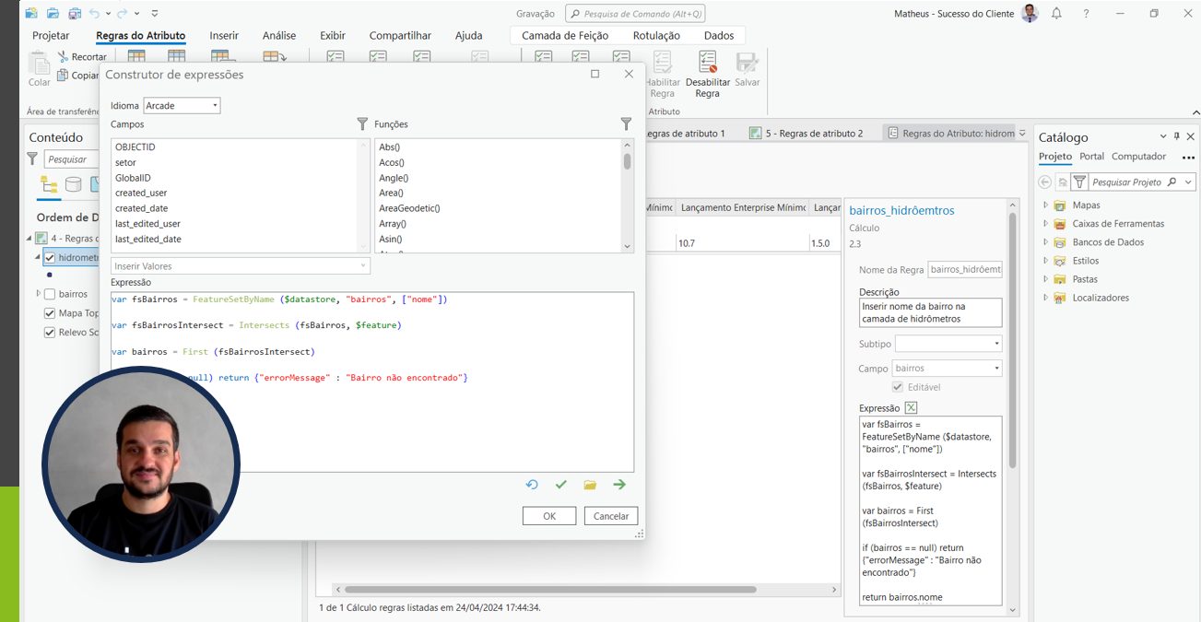This screenshot has width=1201, height=622.
Task: Click the Cancelar button
Action: (610, 516)
